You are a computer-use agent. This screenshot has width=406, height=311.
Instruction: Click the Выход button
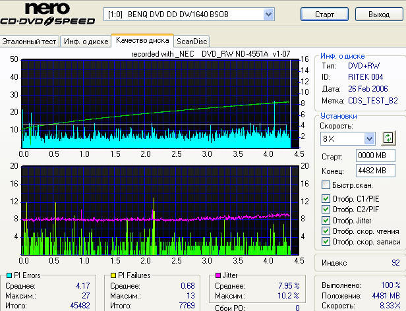379,14
